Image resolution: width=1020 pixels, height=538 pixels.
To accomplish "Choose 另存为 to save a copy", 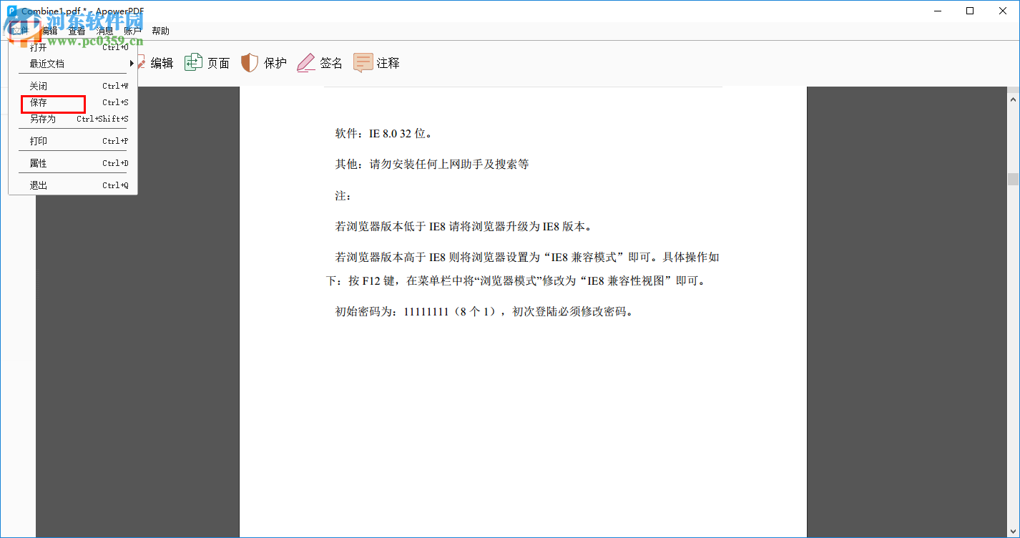I will point(43,119).
